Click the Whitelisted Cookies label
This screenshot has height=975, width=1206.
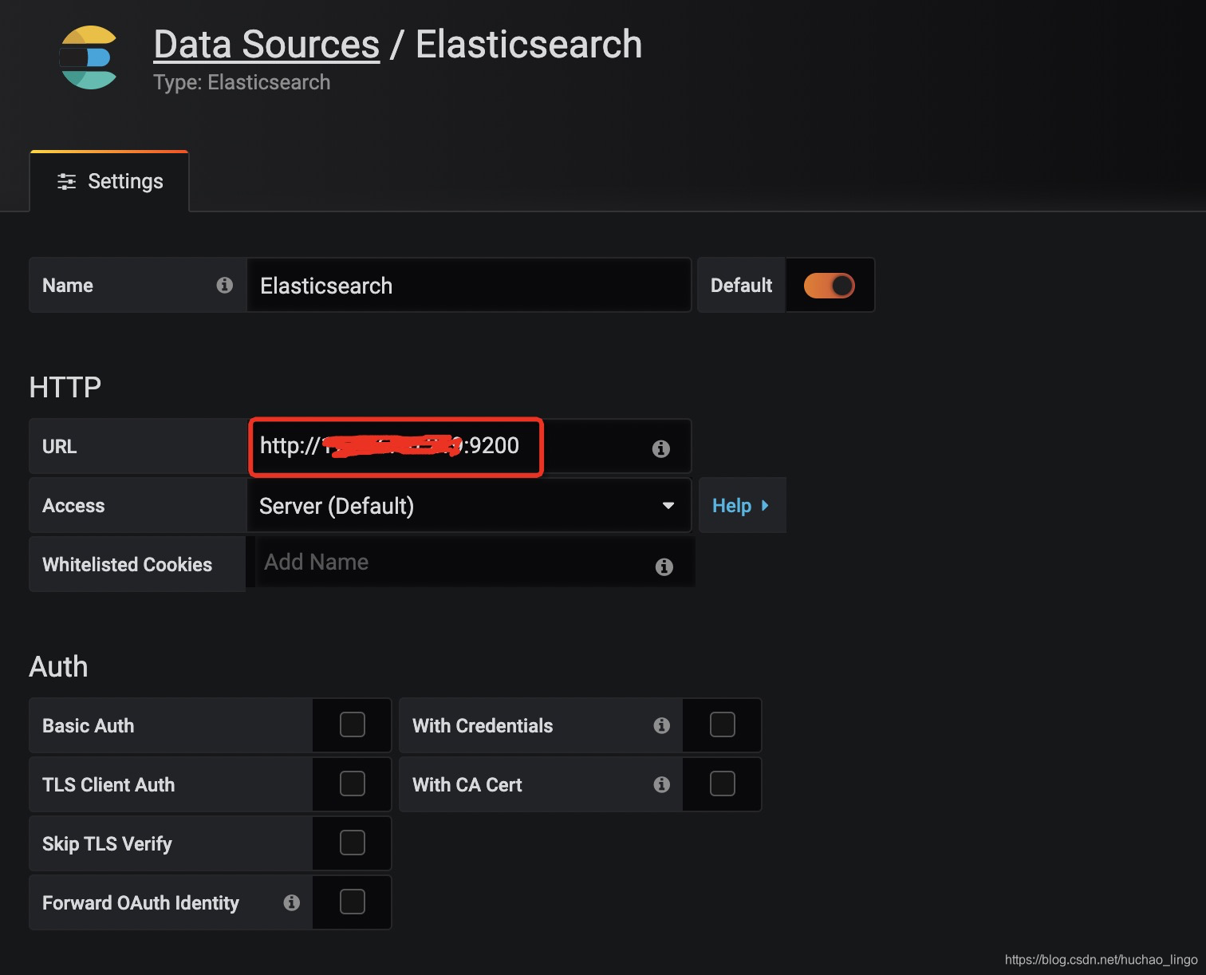coord(127,565)
